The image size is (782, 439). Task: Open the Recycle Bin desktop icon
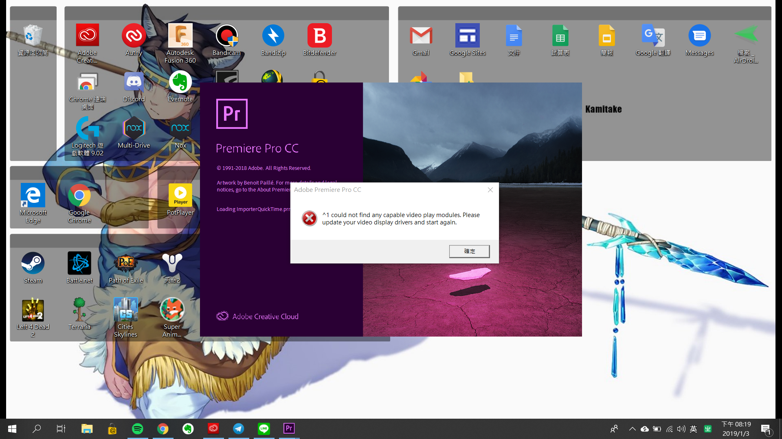tap(33, 40)
